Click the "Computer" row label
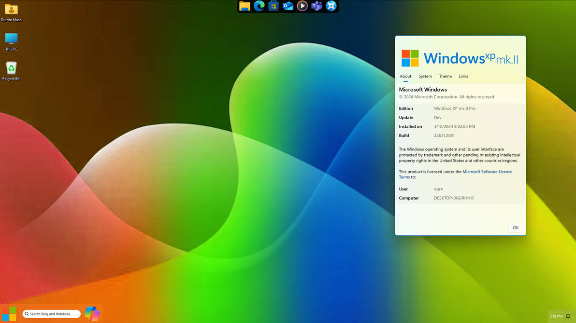The height and width of the screenshot is (323, 576). click(x=409, y=198)
